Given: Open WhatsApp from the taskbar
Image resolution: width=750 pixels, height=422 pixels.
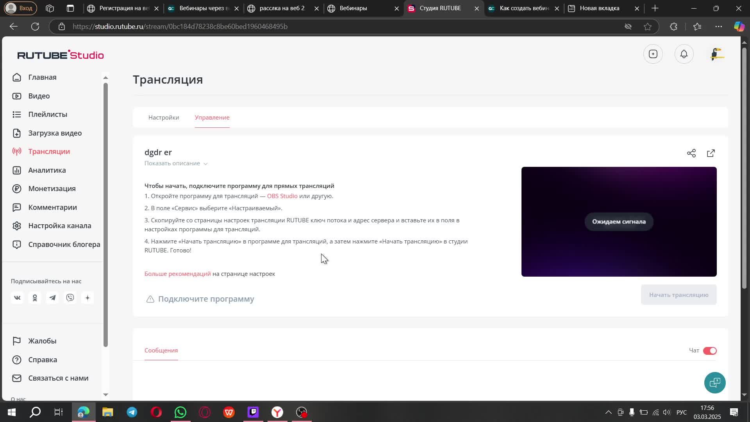Looking at the screenshot, I should tap(180, 412).
